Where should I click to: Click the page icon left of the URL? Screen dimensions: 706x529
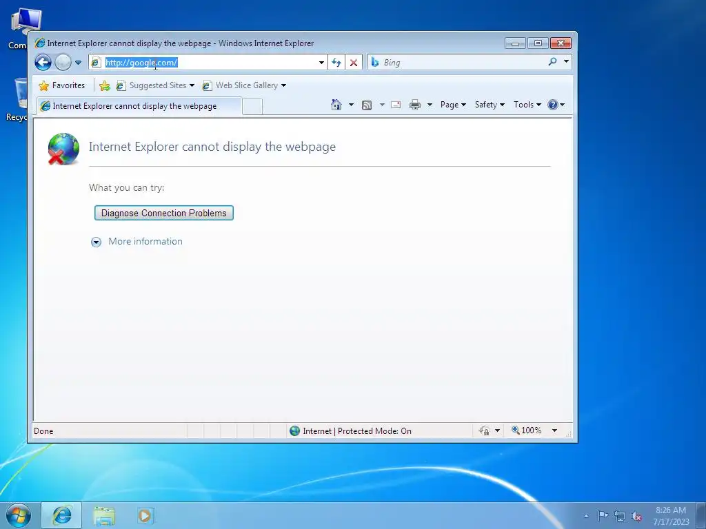coord(96,63)
